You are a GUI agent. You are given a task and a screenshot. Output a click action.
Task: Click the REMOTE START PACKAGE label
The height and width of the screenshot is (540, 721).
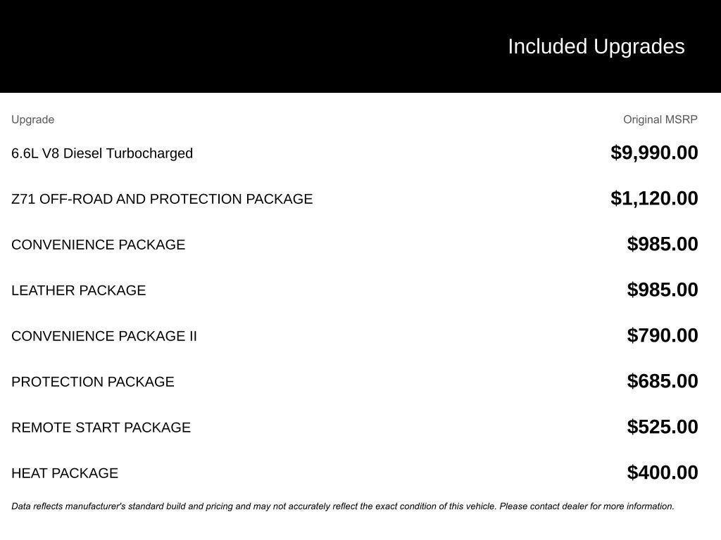tap(101, 427)
